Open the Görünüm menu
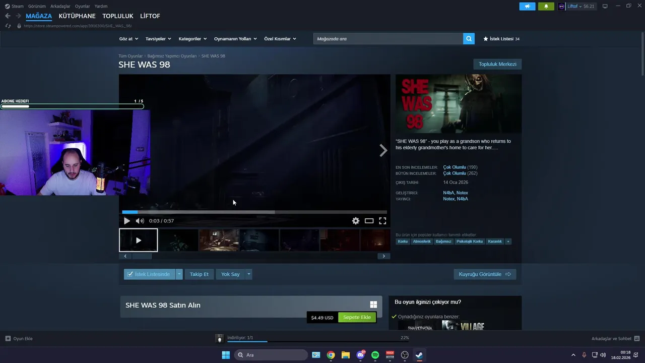Viewport: 645px width, 363px height. [37, 6]
